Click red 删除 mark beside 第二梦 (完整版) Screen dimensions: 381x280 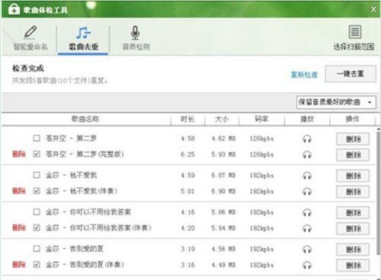pyautogui.click(x=19, y=154)
